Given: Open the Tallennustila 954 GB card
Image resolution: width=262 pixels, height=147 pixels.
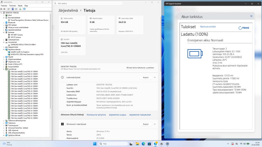Looking at the screenshot, I should pyautogui.click(x=72, y=25).
